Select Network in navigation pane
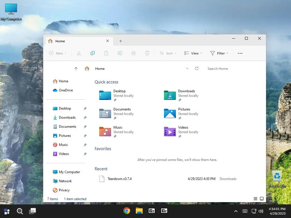291x218 pixels. tap(62, 181)
